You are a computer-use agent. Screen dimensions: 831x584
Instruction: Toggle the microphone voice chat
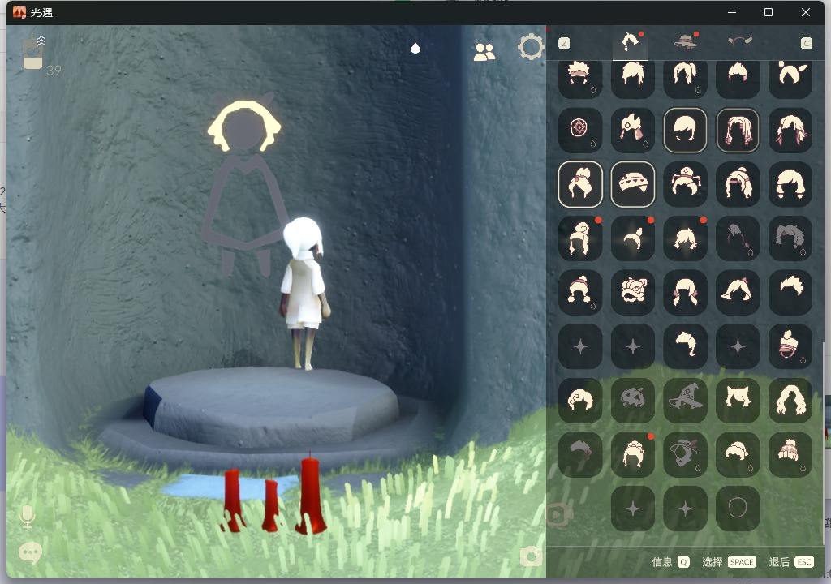coord(27,517)
